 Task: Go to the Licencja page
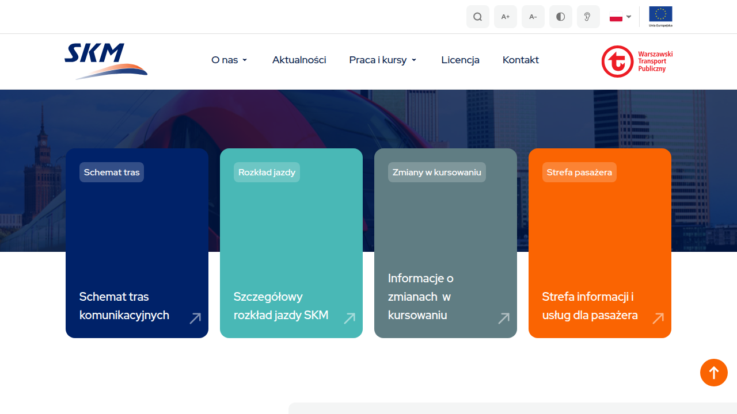point(460,60)
